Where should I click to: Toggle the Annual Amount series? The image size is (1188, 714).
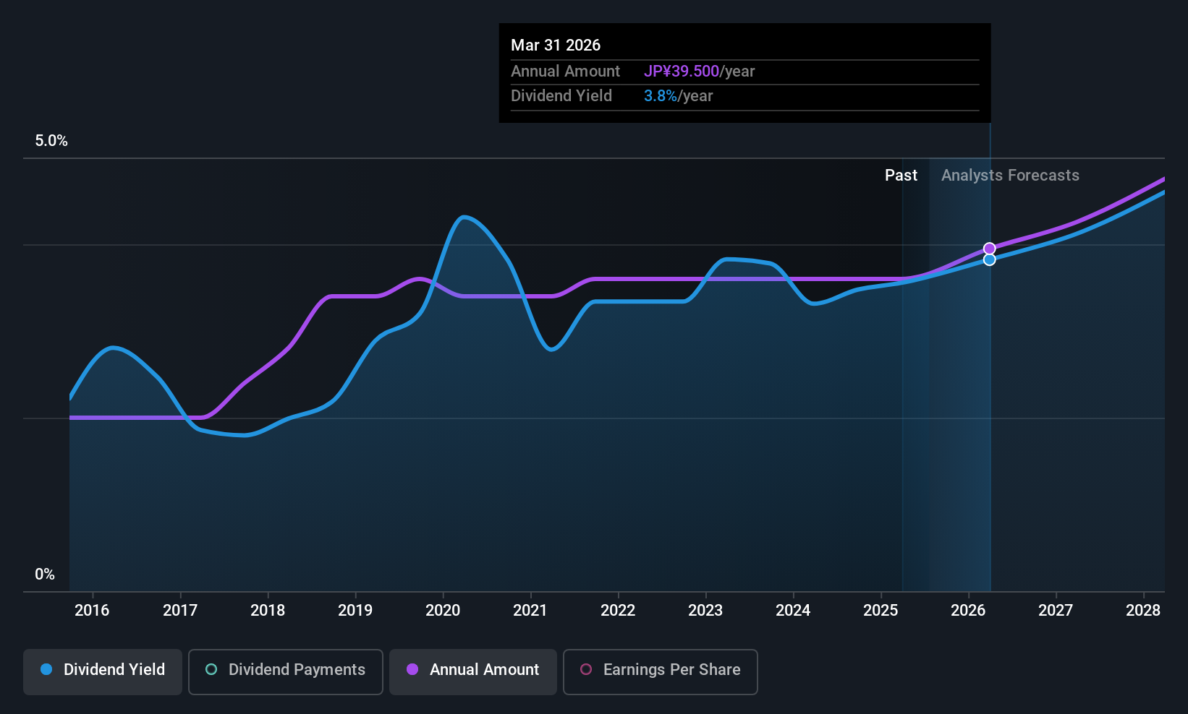pyautogui.click(x=473, y=672)
